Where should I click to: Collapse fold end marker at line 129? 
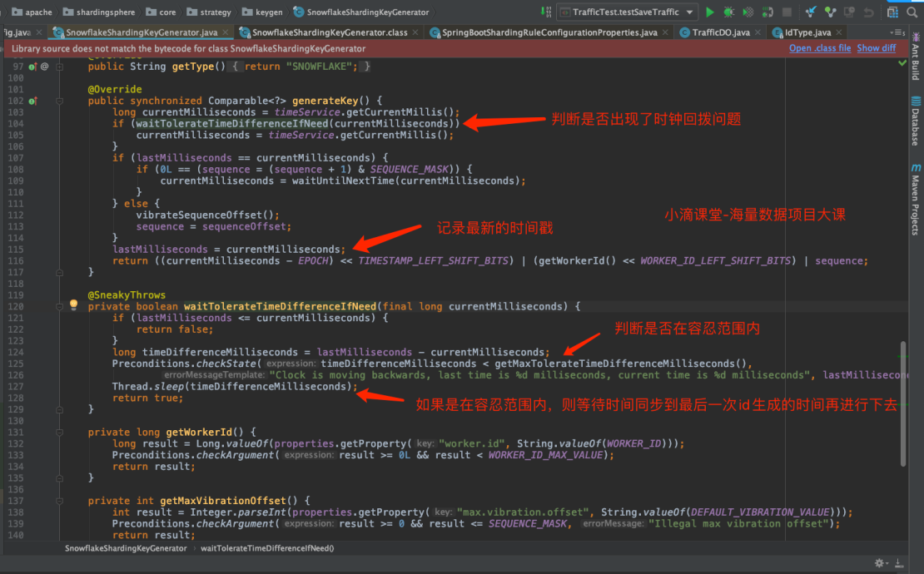coord(59,409)
